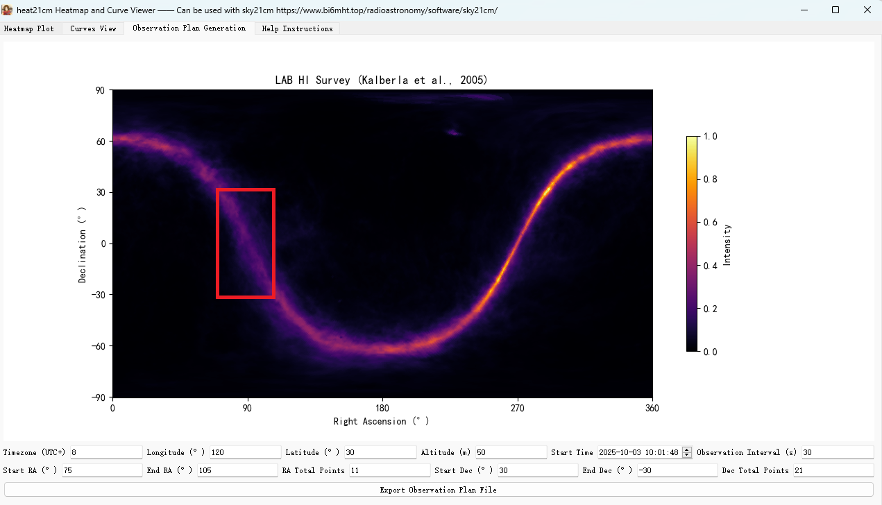Open the Help Instructions tab
The height and width of the screenshot is (505, 882).
click(x=297, y=28)
